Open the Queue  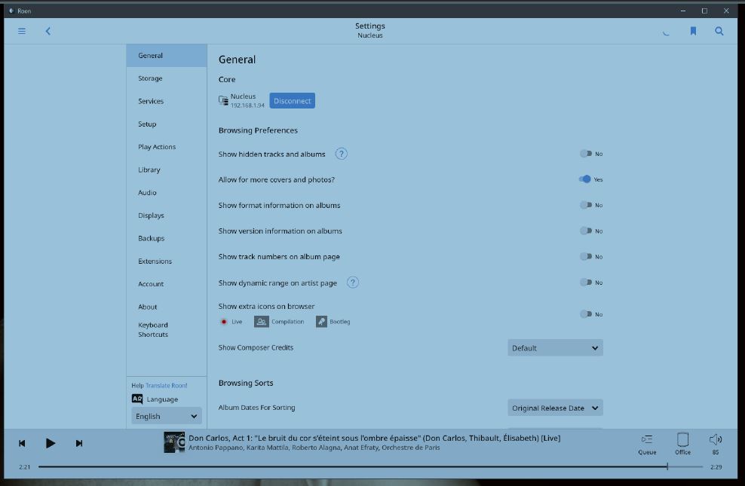(647, 444)
